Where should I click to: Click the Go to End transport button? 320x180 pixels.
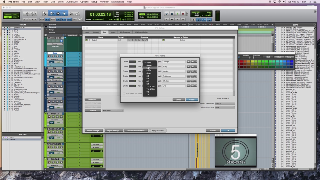183,19
